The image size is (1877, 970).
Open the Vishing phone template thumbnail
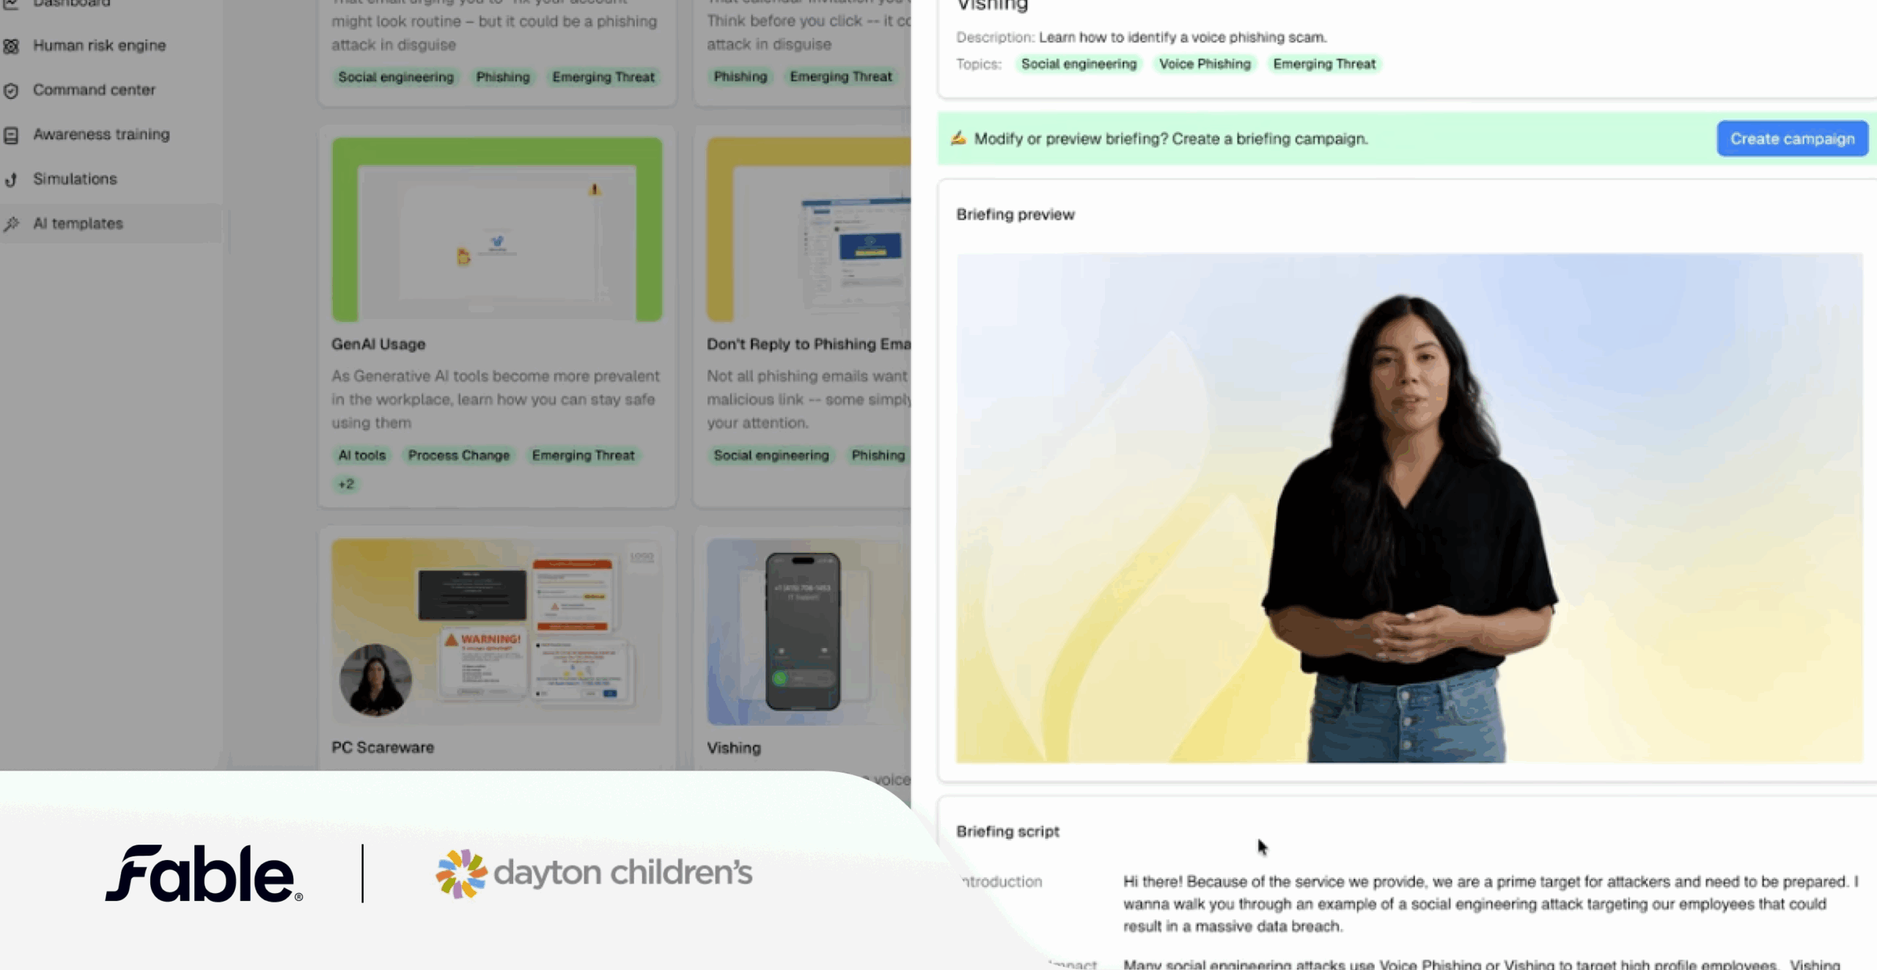click(x=803, y=631)
